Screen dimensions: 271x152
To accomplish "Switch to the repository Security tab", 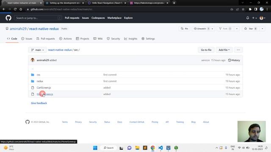I will coord(113,38).
